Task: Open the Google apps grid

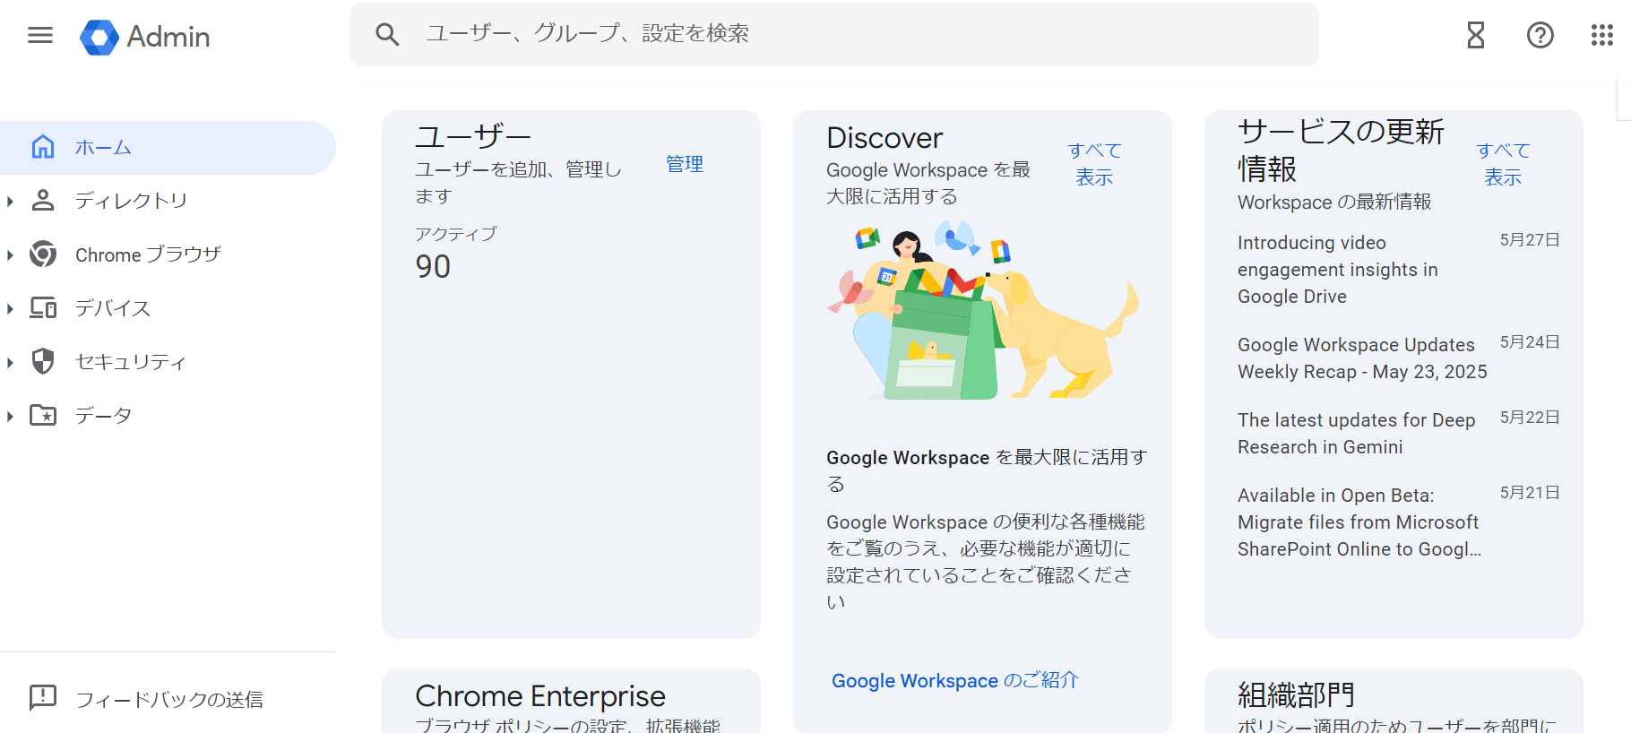Action: 1602,35
